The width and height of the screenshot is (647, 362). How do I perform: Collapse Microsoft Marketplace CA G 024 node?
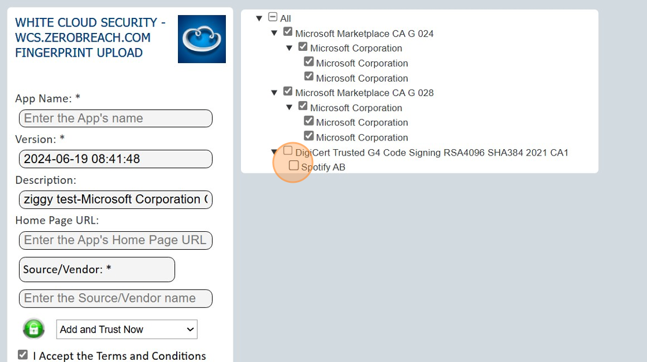(274, 34)
